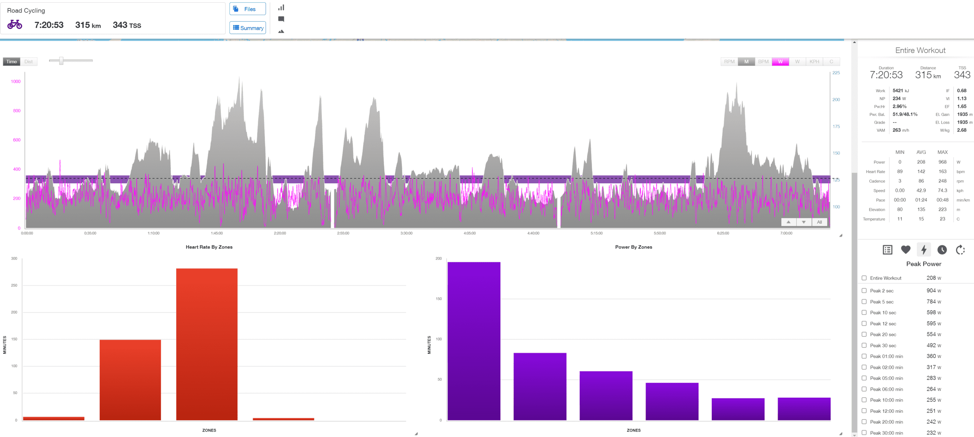Open the comments speech bubble icon
The height and width of the screenshot is (437, 974).
[281, 19]
